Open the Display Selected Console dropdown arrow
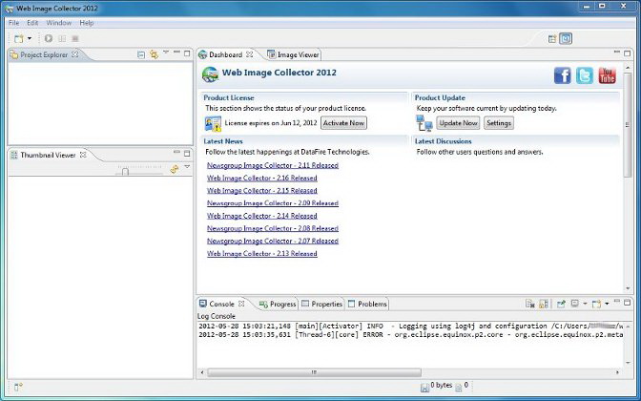The height and width of the screenshot is (401, 641). tap(585, 304)
